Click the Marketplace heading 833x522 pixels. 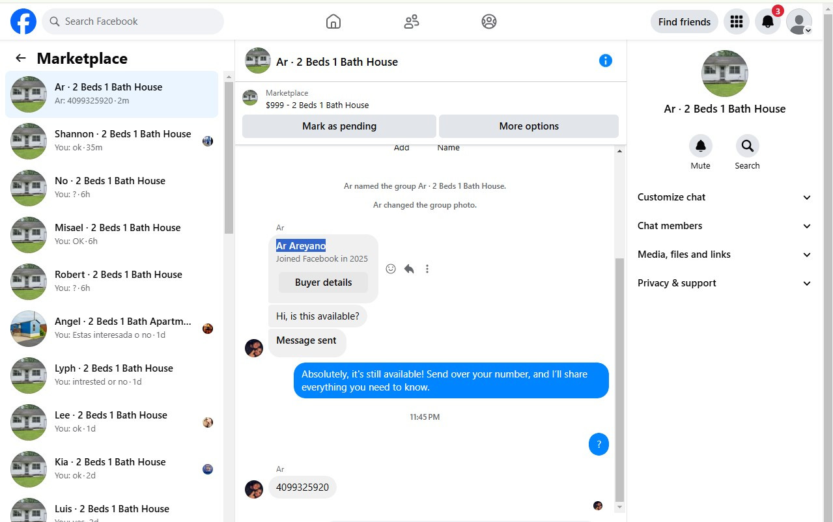pyautogui.click(x=82, y=58)
